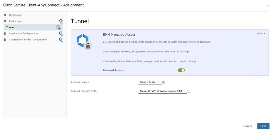This screenshot has height=131, width=272.
Task: Click the Tunnel lock-shield icon
Action: pyautogui.click(x=59, y=27)
